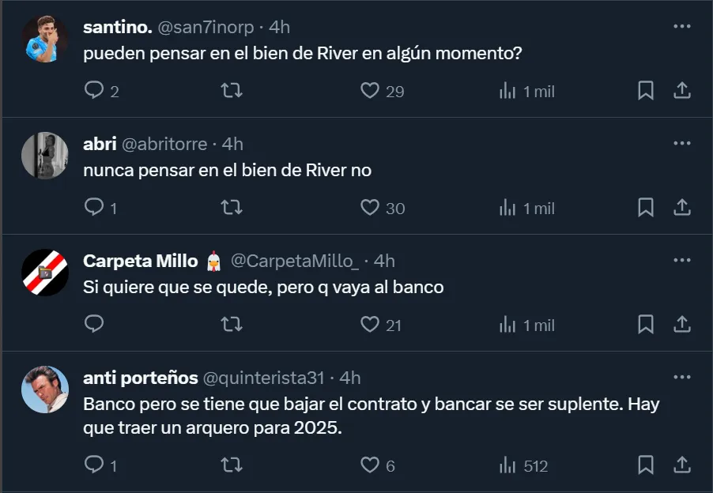This screenshot has height=493, width=713.
Task: Bookmark Carpeta Millo's tweet
Action: [646, 325]
